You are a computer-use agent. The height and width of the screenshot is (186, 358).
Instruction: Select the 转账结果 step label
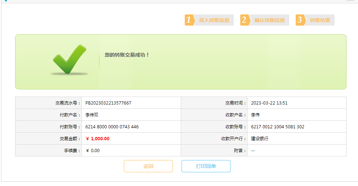320,20
